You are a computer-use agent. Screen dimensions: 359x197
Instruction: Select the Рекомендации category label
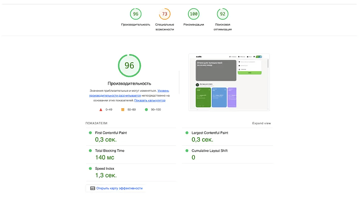coord(194,24)
